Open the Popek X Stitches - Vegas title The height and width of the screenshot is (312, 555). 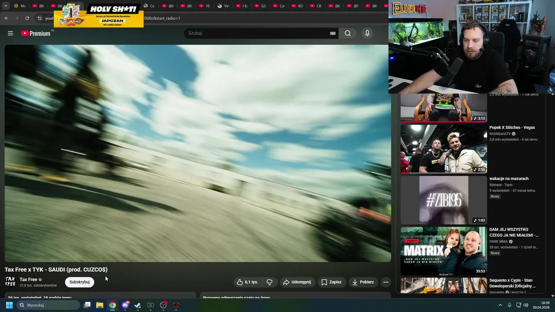point(512,127)
